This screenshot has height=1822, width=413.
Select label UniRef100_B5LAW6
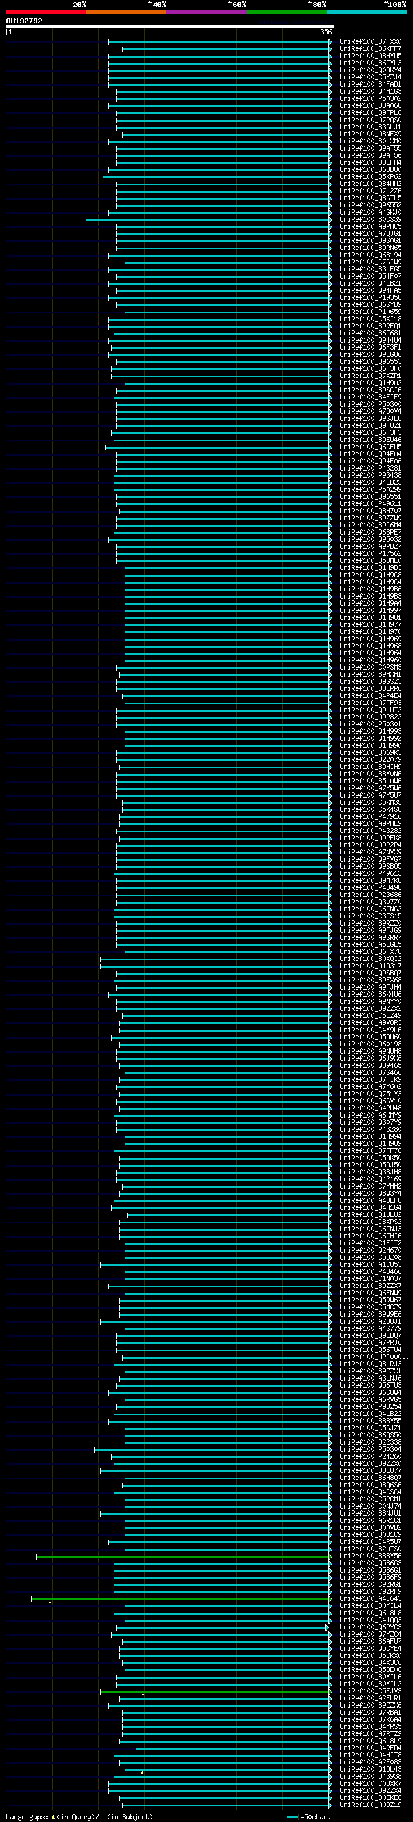pos(370,781)
